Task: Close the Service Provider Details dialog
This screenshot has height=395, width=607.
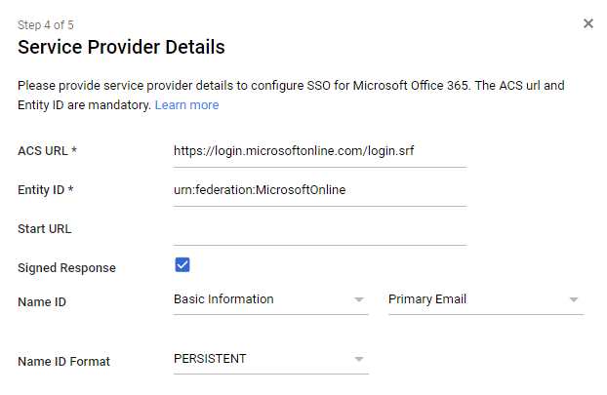Action: [588, 23]
